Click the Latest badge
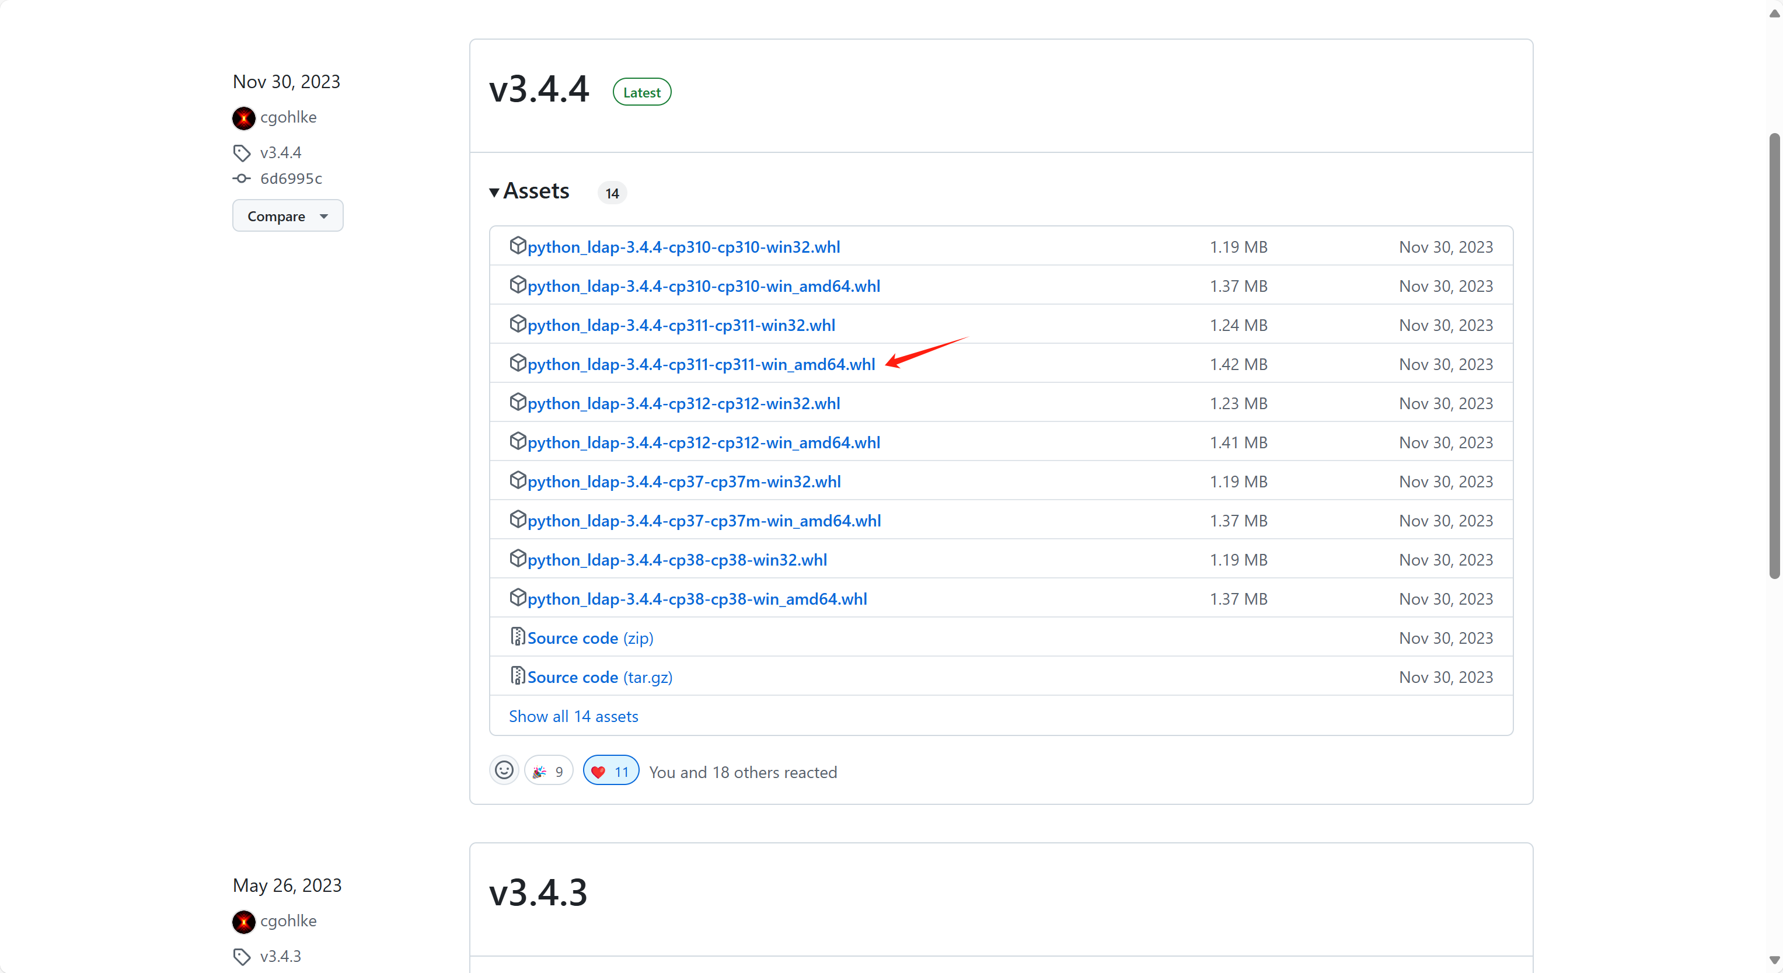The width and height of the screenshot is (1783, 973). point(641,92)
